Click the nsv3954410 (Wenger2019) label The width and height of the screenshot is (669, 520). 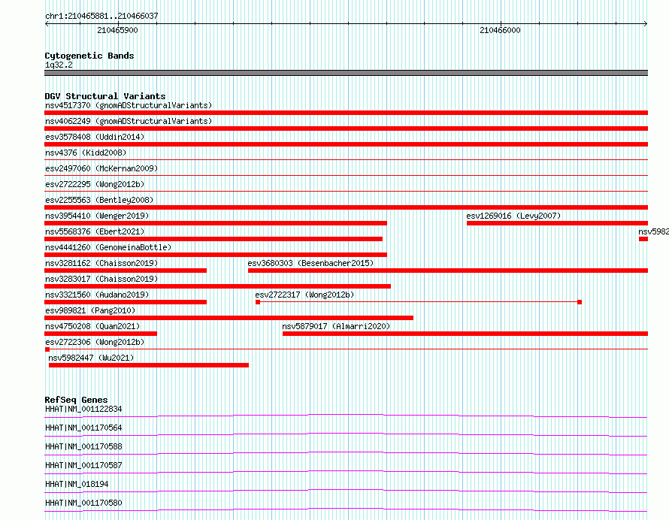97,216
